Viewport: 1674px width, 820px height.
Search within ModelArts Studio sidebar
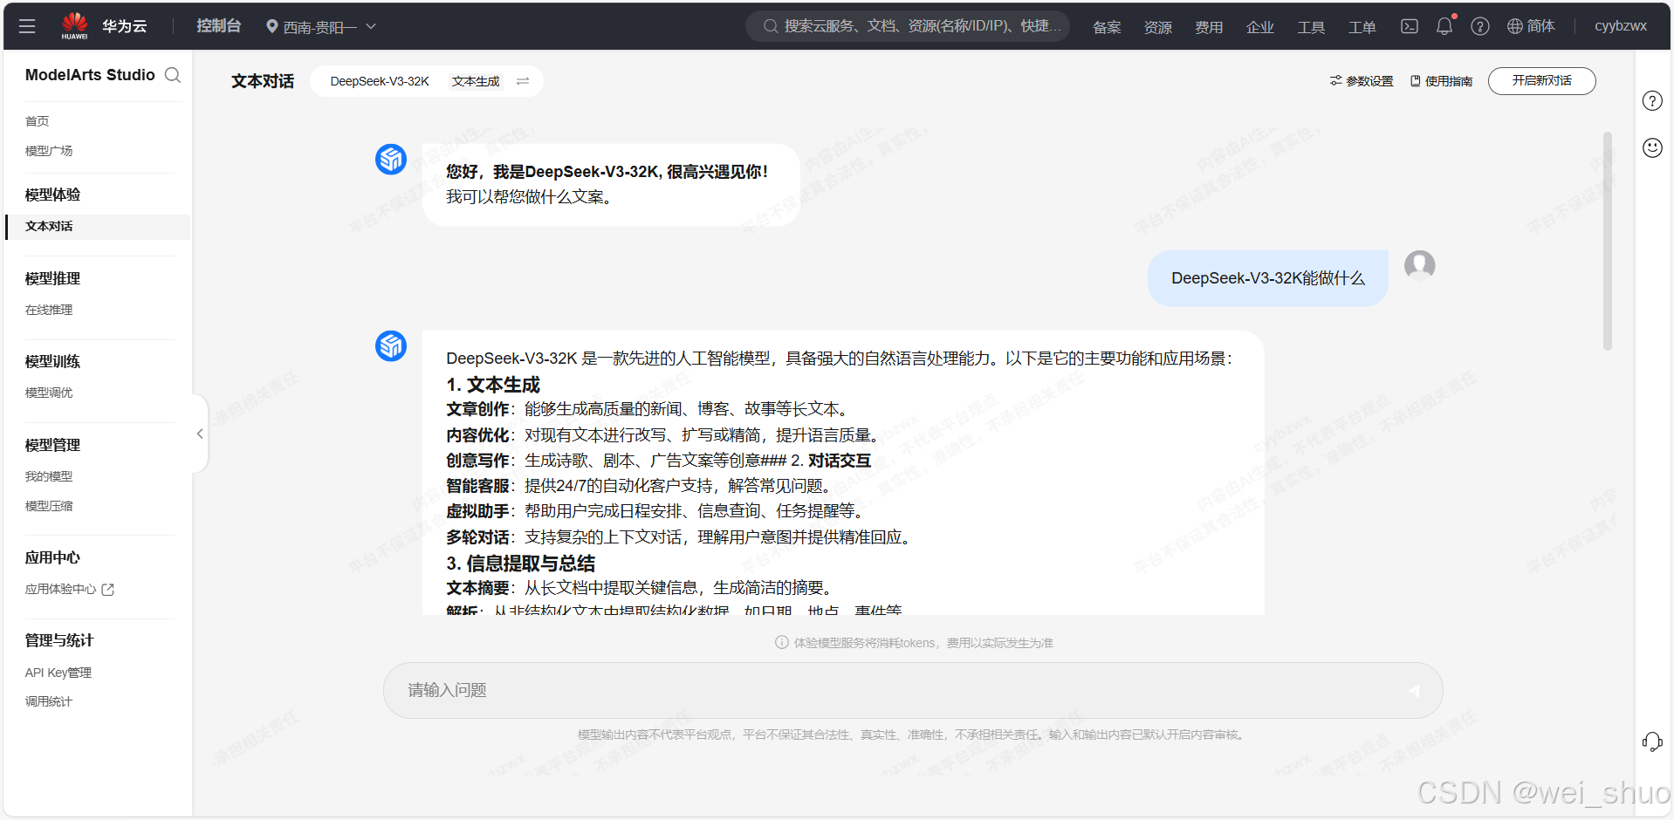tap(173, 75)
